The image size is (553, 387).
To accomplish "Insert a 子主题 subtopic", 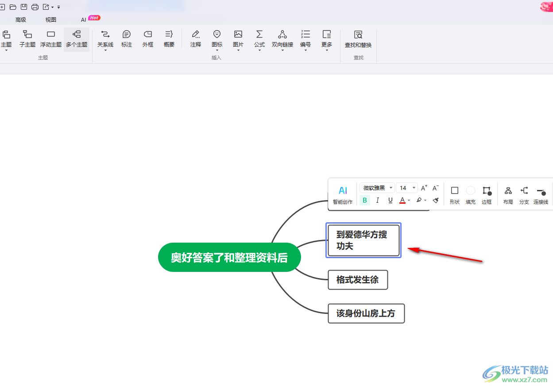I will (27, 39).
